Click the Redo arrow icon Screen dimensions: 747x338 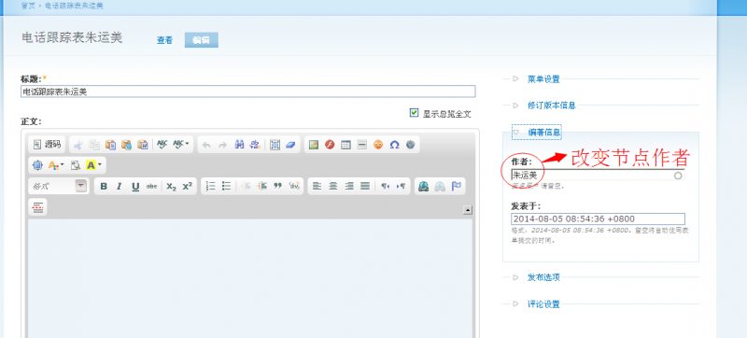click(x=222, y=145)
